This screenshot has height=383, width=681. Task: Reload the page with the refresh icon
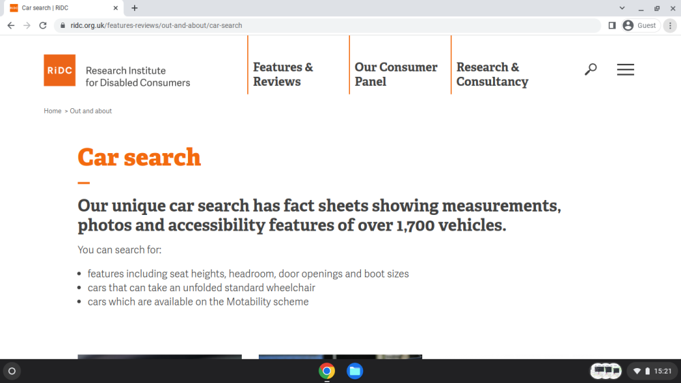(x=42, y=26)
